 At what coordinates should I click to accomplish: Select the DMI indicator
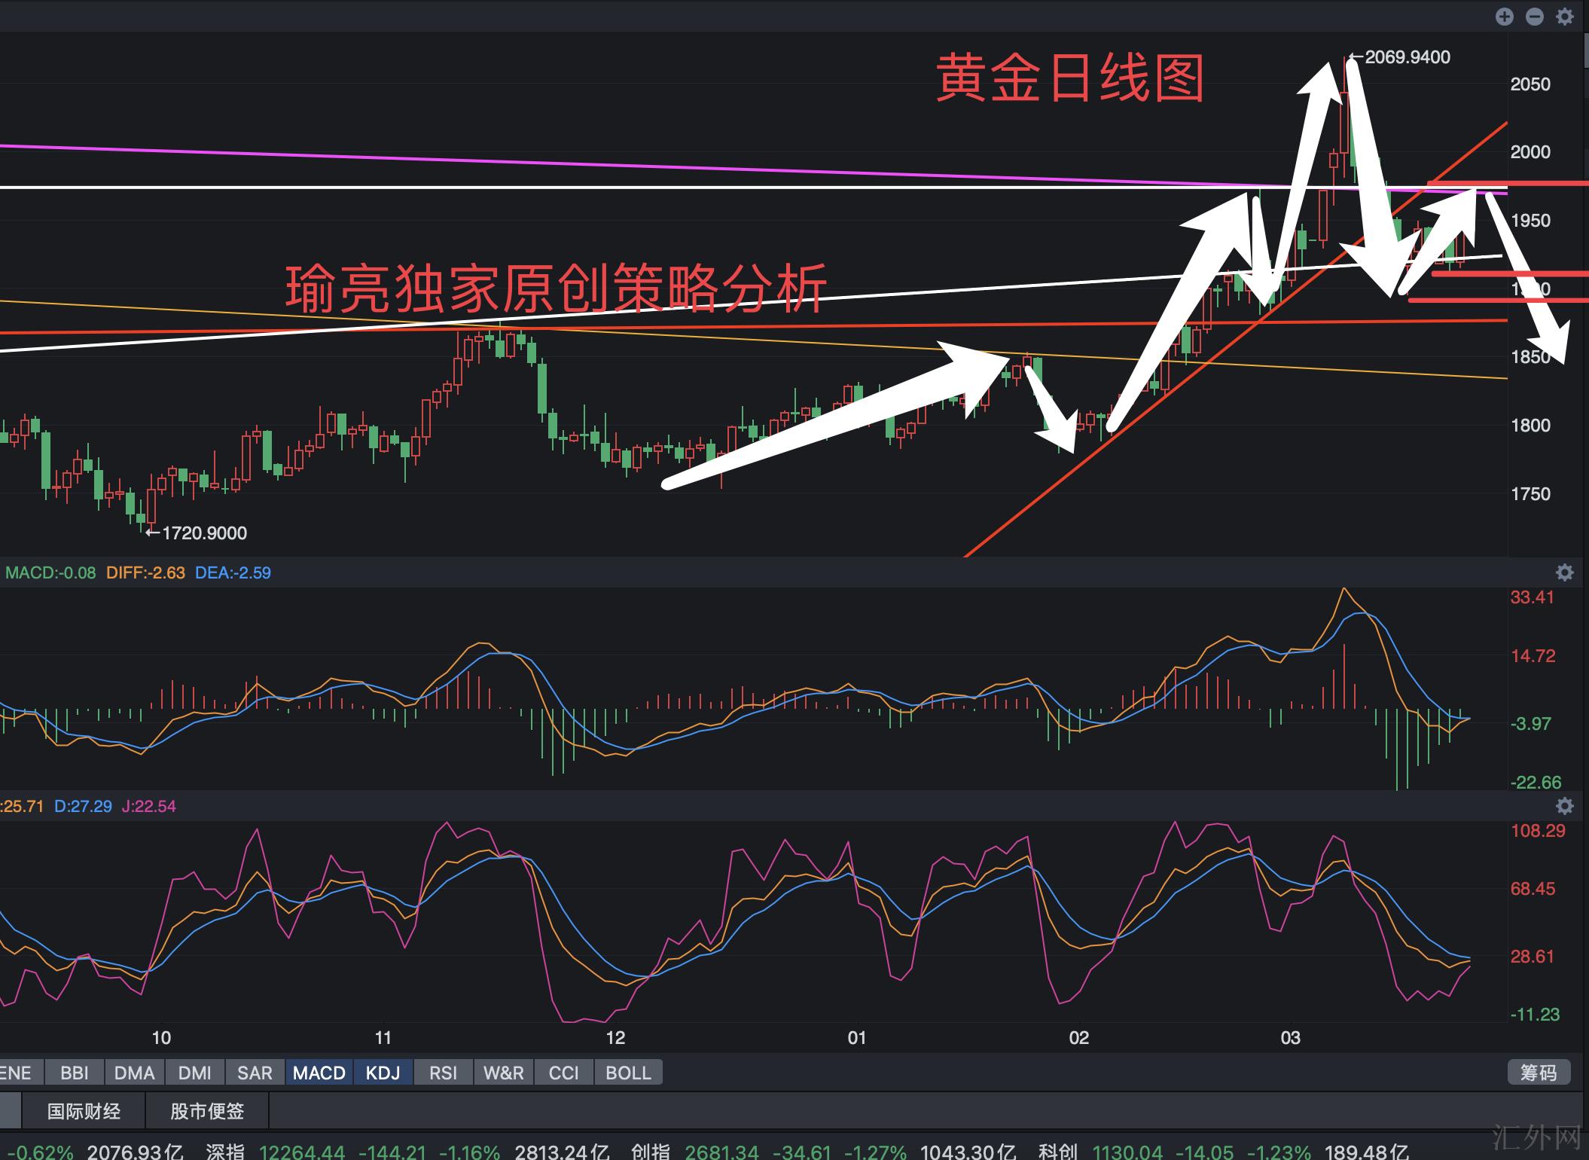[194, 1073]
